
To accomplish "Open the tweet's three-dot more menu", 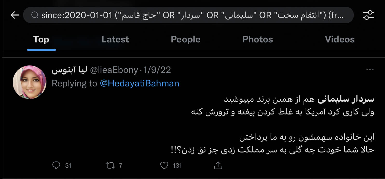I will tap(370, 70).
